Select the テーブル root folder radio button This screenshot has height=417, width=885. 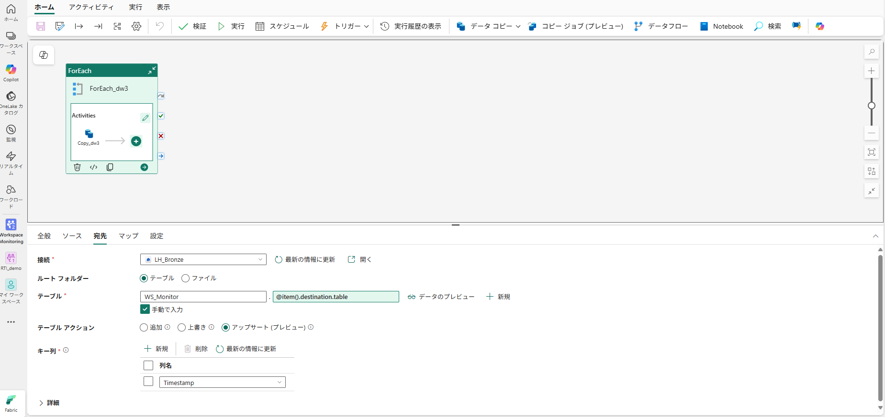point(144,278)
